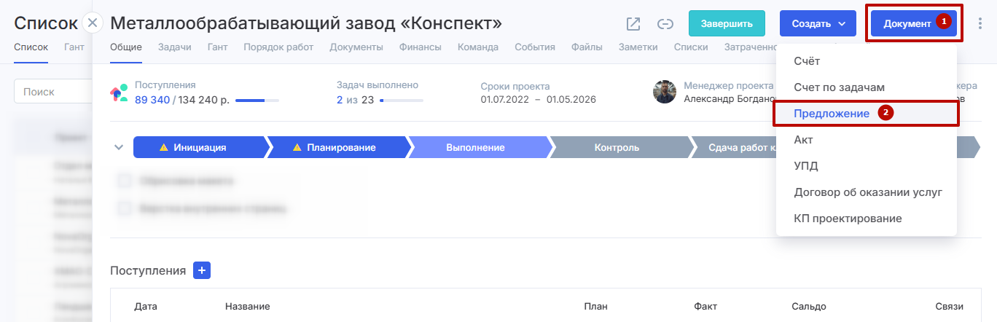The image size is (997, 322).
Task: Close the project panel with X icon
Action: click(93, 23)
